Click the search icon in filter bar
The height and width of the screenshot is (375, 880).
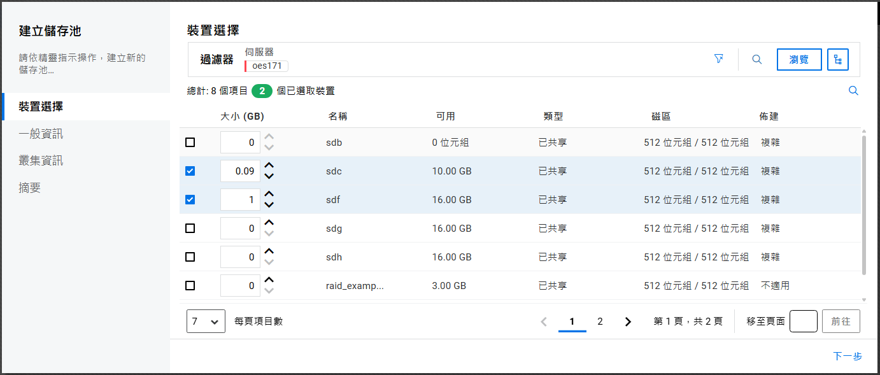pos(757,59)
